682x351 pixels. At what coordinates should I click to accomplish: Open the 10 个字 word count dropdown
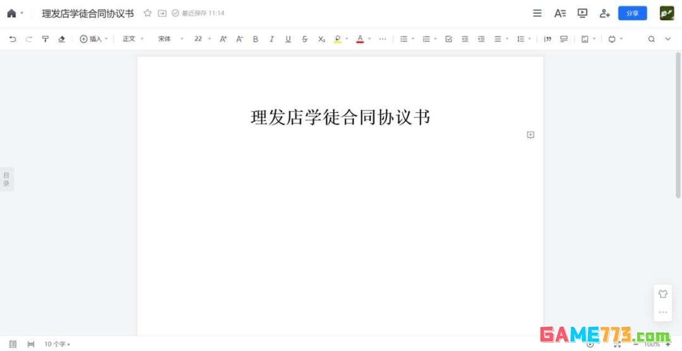tap(57, 344)
